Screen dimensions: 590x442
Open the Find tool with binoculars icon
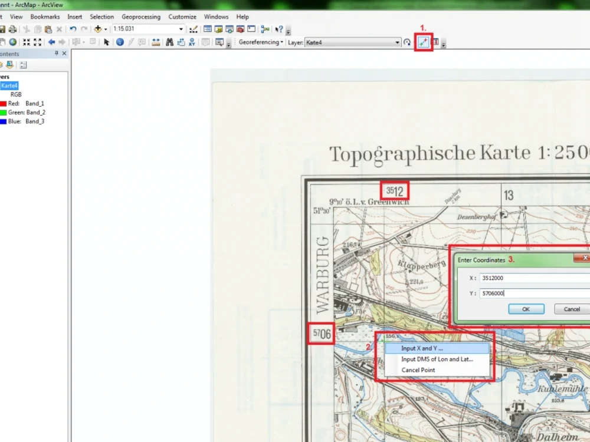tap(169, 42)
